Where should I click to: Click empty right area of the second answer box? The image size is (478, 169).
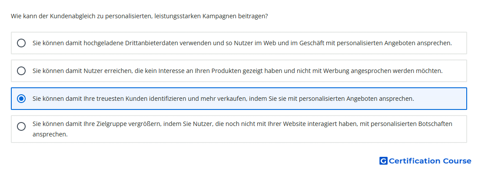pyautogui.click(x=455, y=71)
